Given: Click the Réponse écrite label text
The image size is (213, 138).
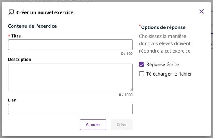Looking at the screenshot, I should (162, 65).
